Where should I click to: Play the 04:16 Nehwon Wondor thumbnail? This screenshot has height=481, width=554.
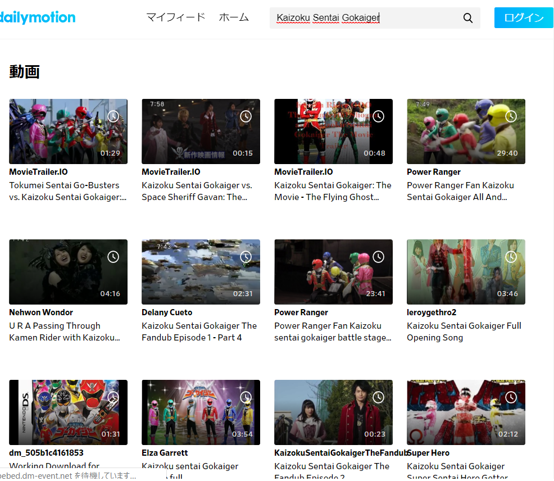tap(68, 272)
